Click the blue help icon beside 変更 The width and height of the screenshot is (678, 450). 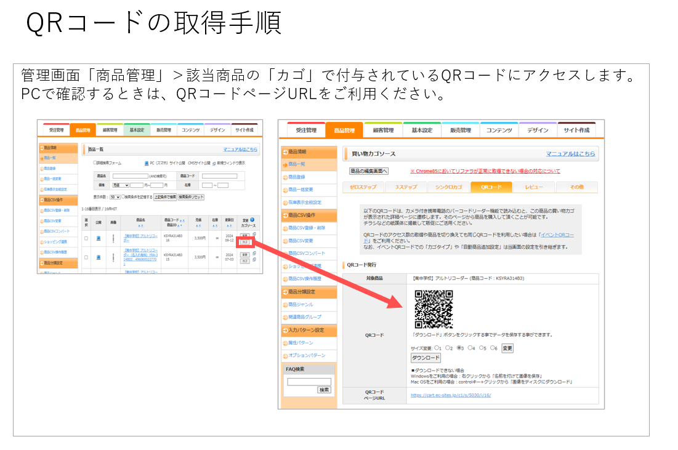[252, 220]
